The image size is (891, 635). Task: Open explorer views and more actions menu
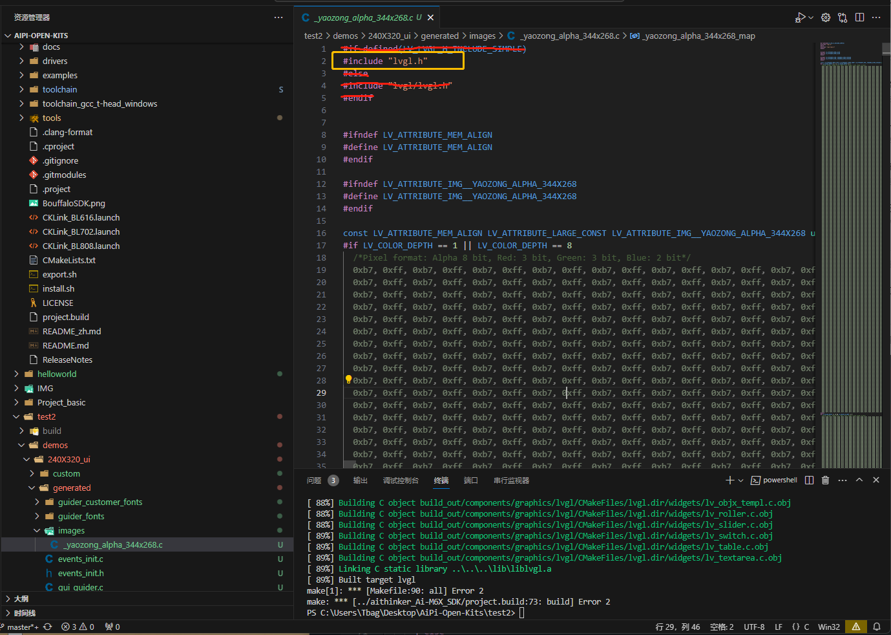[x=278, y=17]
